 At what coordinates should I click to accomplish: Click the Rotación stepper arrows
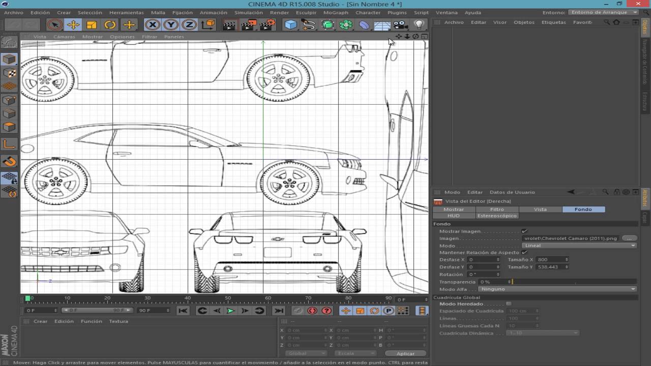[x=498, y=274]
